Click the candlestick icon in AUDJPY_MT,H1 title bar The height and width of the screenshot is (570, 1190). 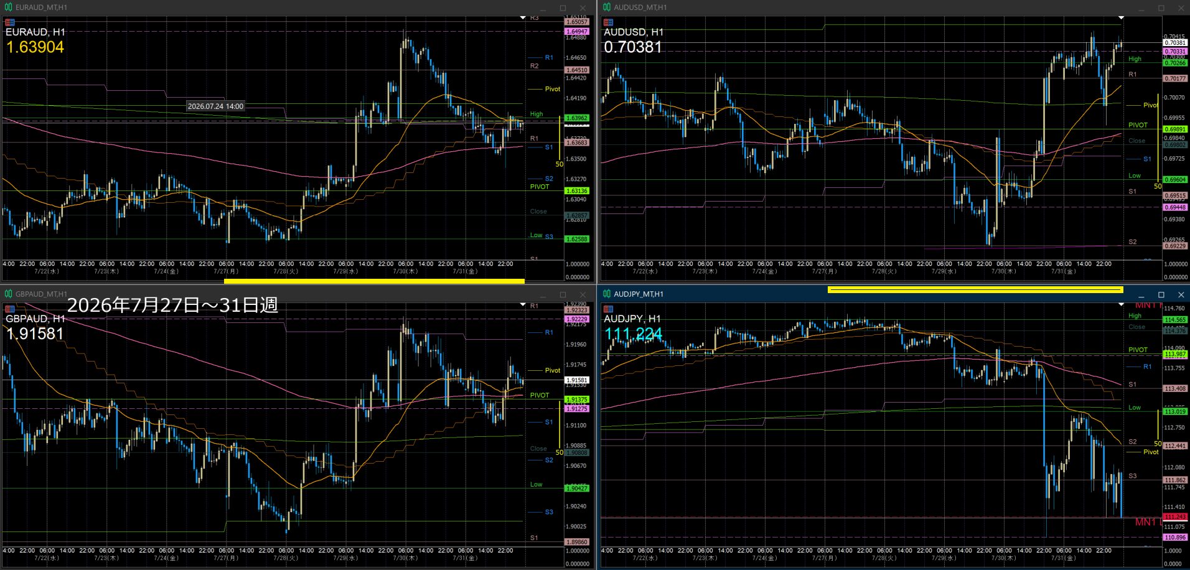click(607, 294)
